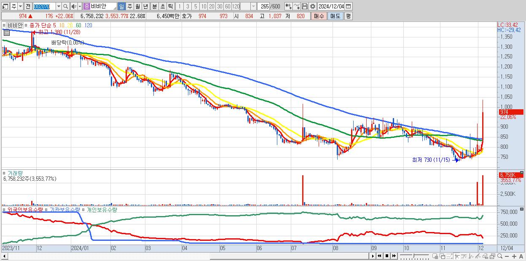Click the 전 market selector button
The image size is (526, 261).
pos(28,6)
